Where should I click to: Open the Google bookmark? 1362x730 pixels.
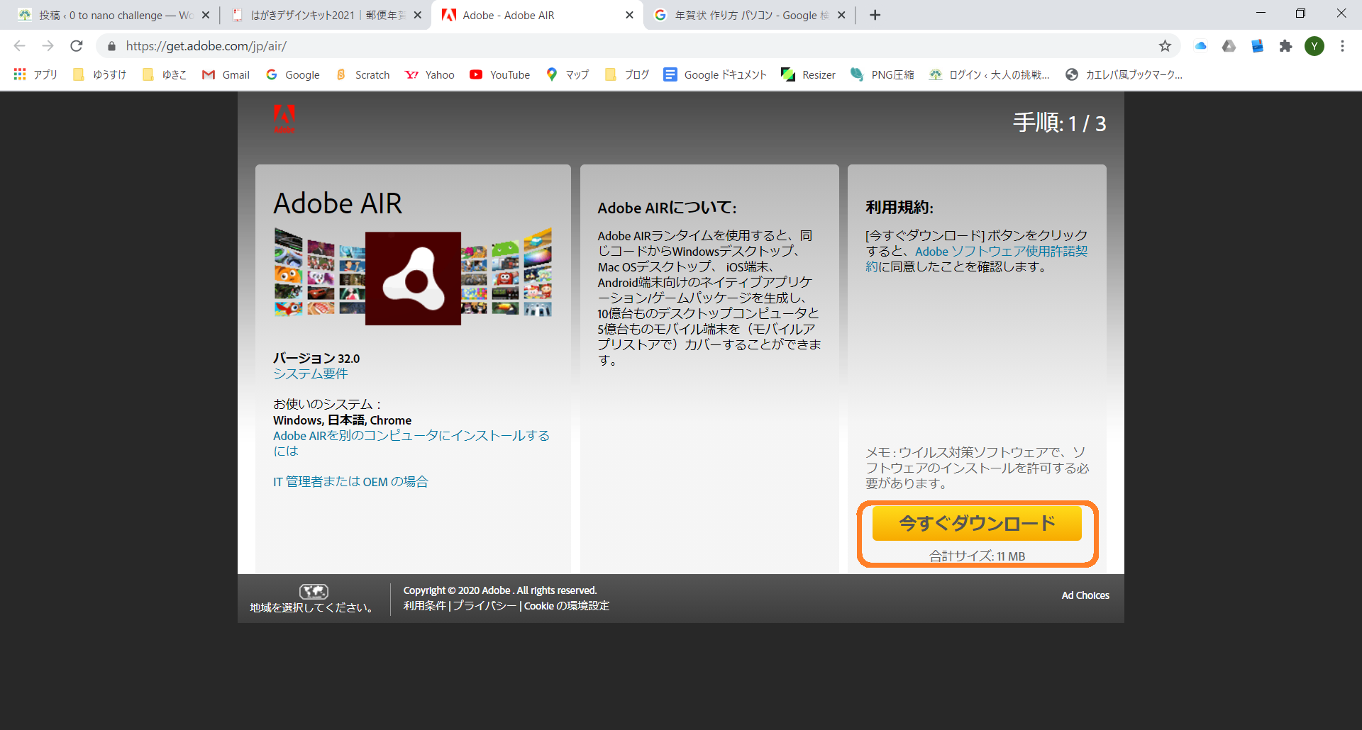tap(293, 74)
